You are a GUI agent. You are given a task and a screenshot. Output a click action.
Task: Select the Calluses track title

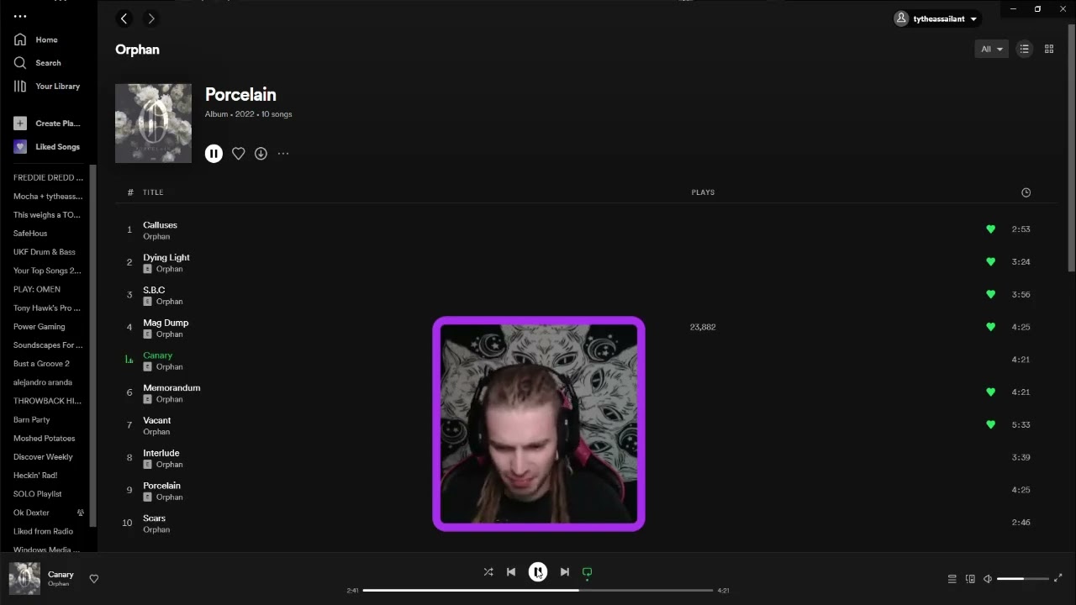[x=160, y=225]
